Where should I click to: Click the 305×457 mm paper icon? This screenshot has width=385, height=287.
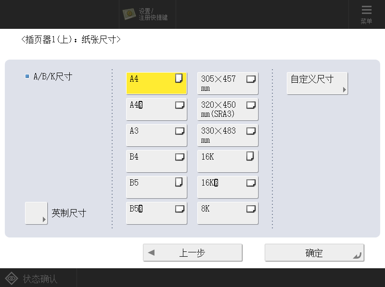tap(251, 79)
